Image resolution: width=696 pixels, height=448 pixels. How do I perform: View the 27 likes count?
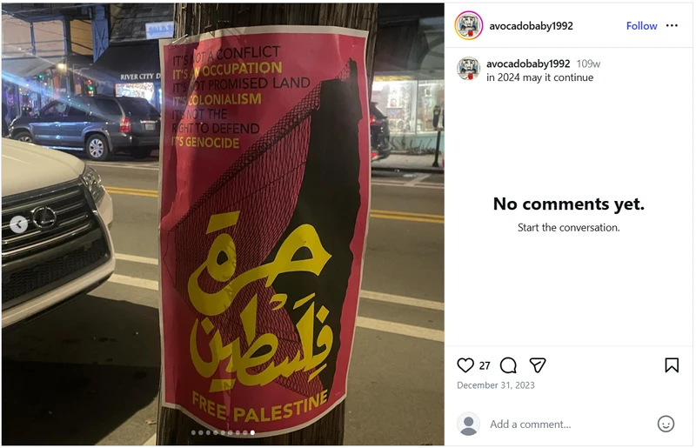pos(485,366)
